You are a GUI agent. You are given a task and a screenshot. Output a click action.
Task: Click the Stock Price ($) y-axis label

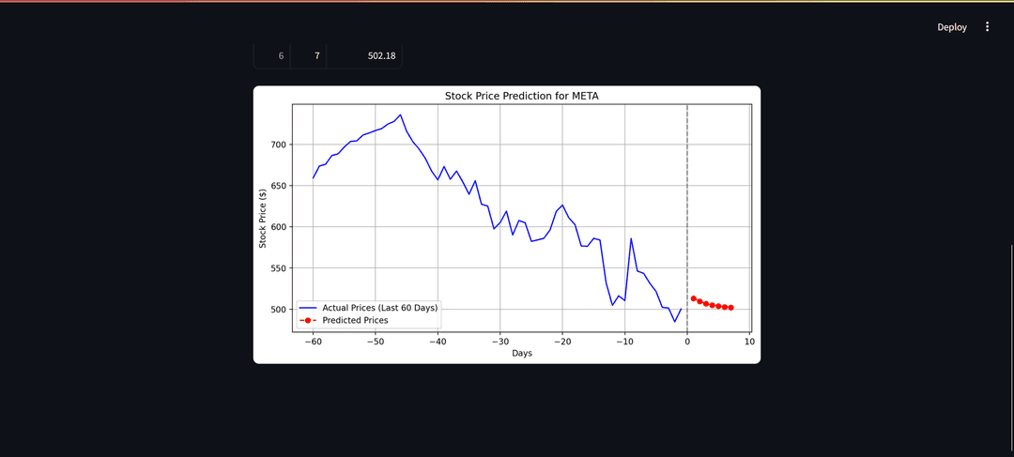[264, 218]
